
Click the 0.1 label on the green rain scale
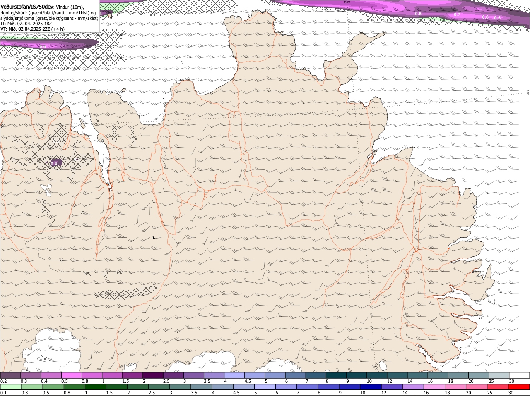[x=3, y=393]
